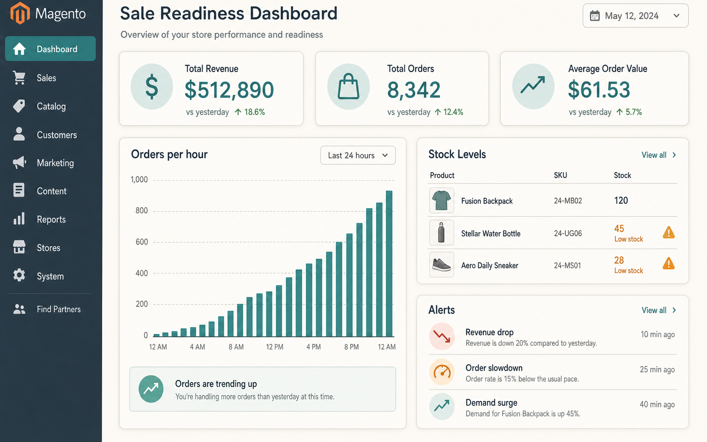Click the Stores storefront icon
Screen dimensions: 707x442
point(19,247)
